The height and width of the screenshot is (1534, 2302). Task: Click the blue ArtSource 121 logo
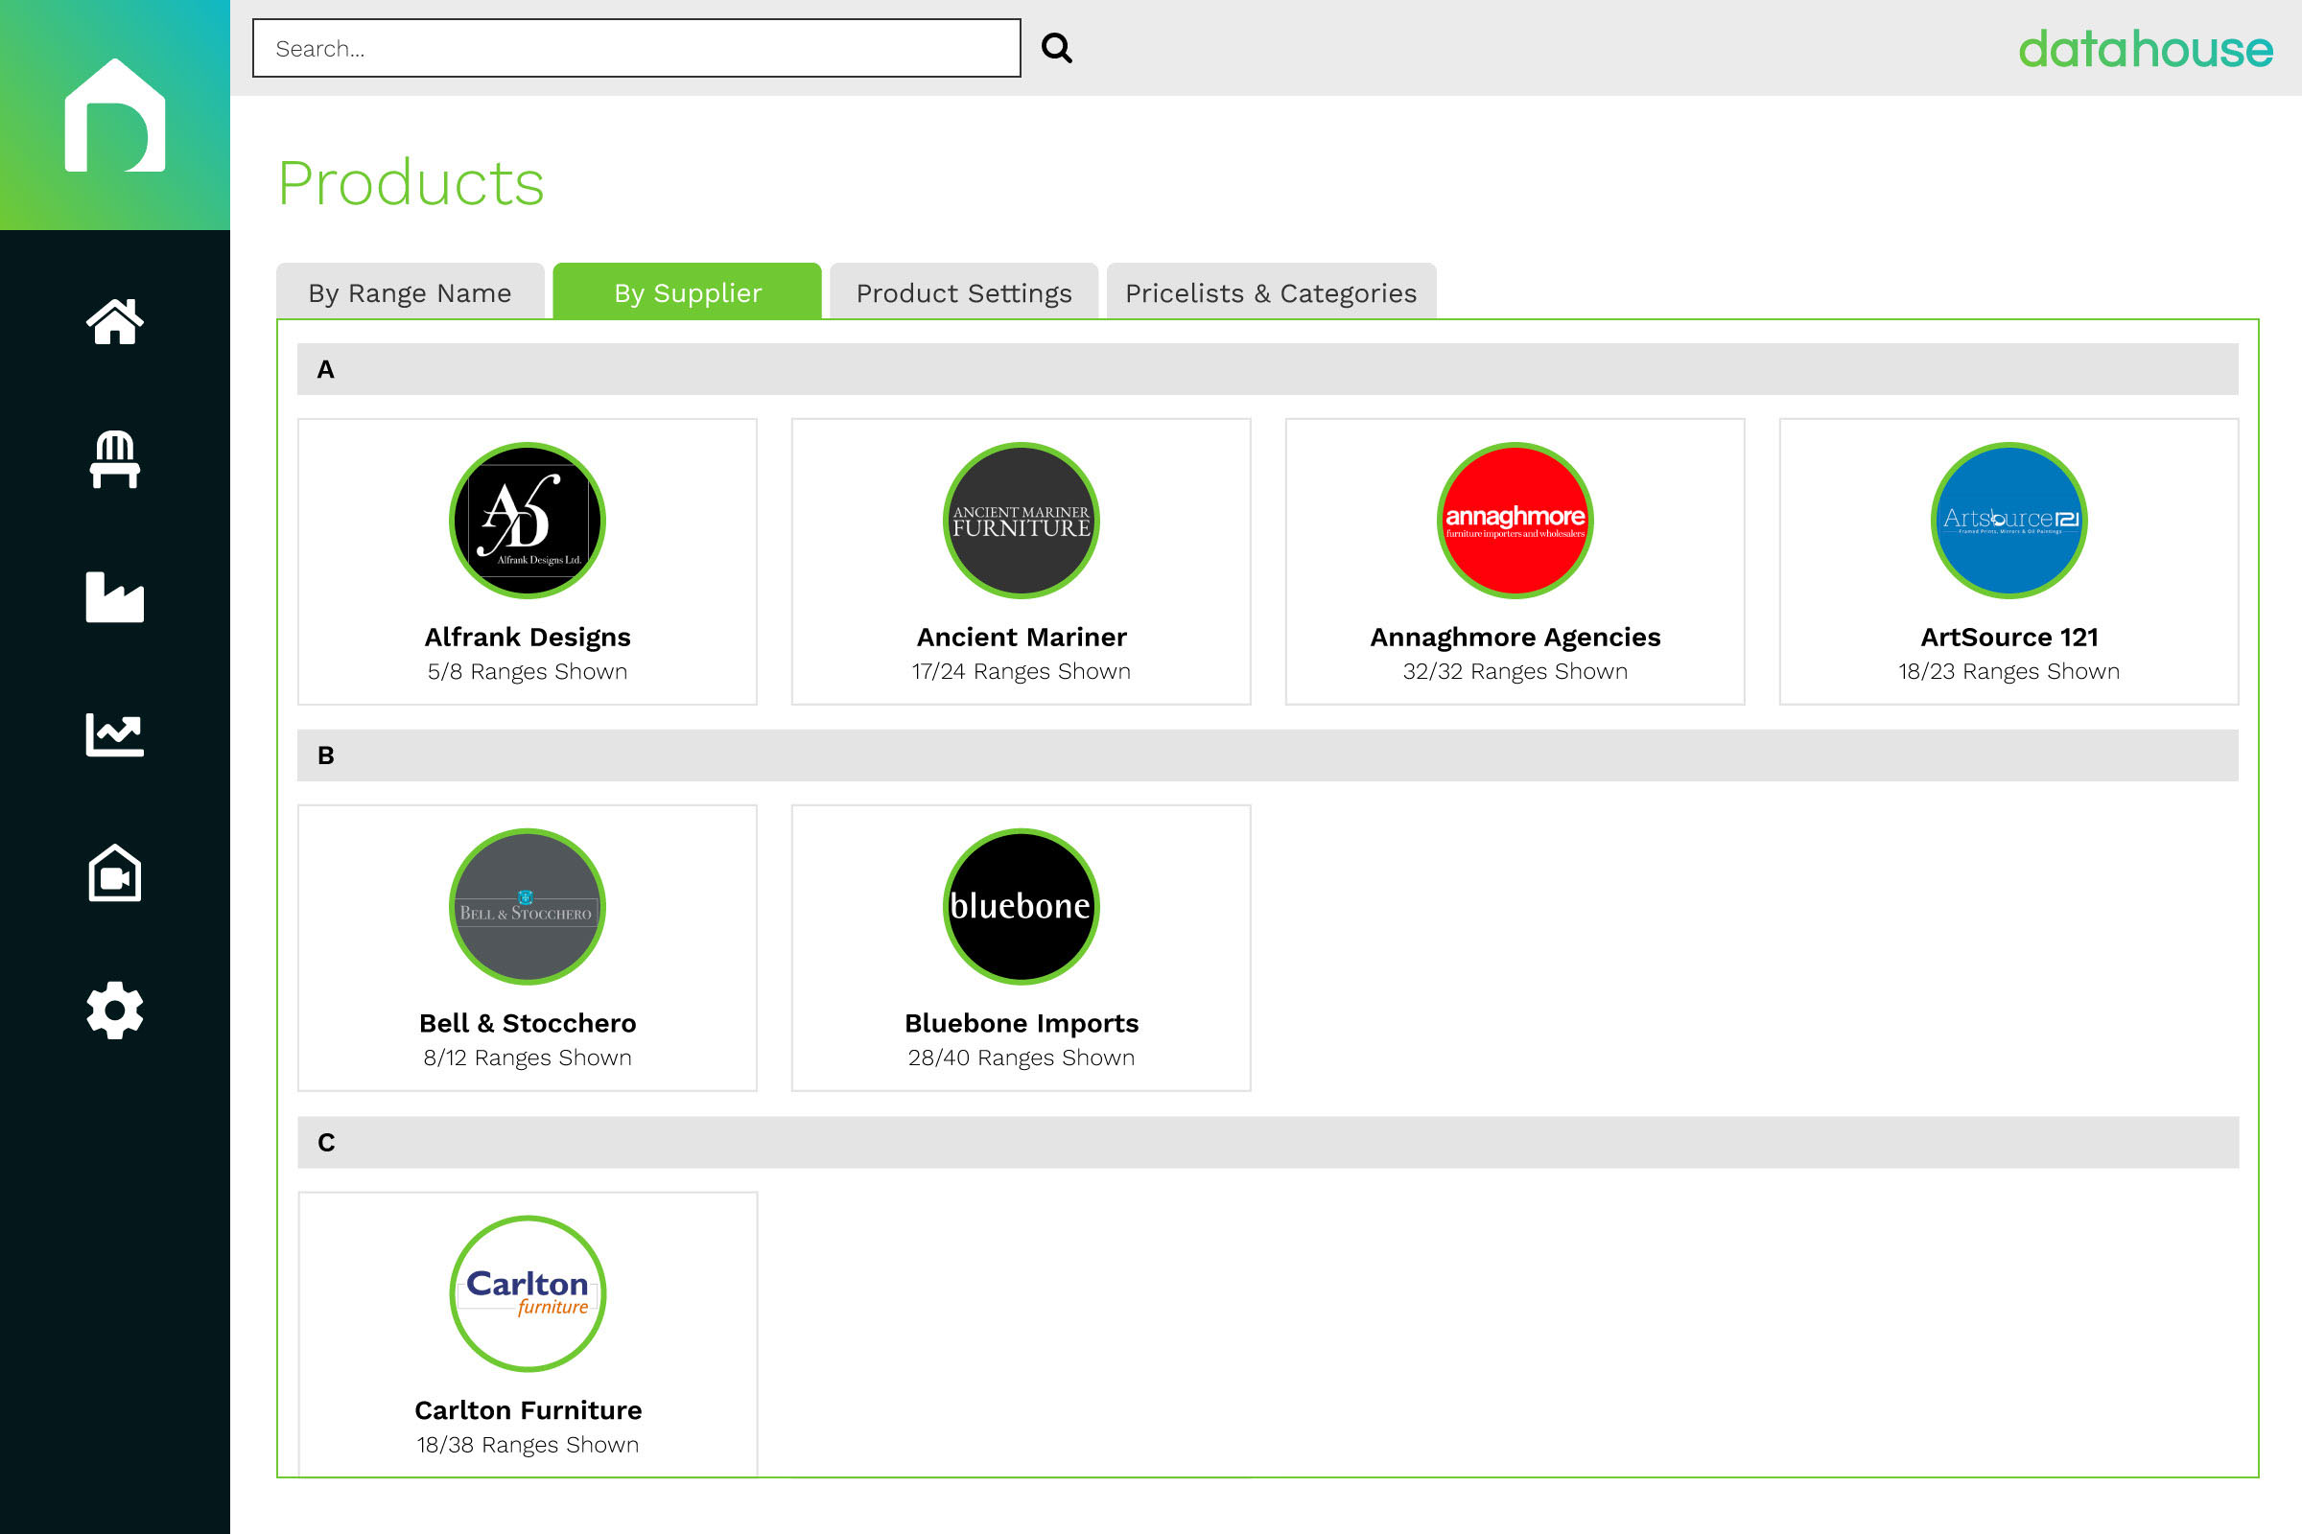pyautogui.click(x=2008, y=521)
